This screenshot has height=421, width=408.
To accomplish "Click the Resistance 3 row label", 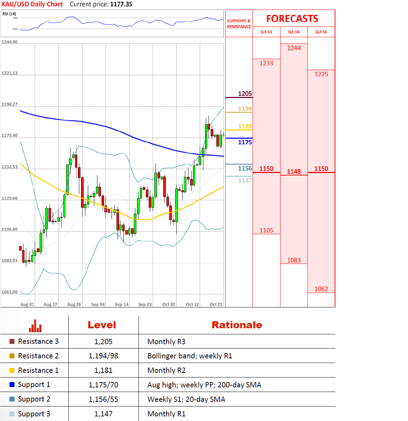I will [x=38, y=341].
